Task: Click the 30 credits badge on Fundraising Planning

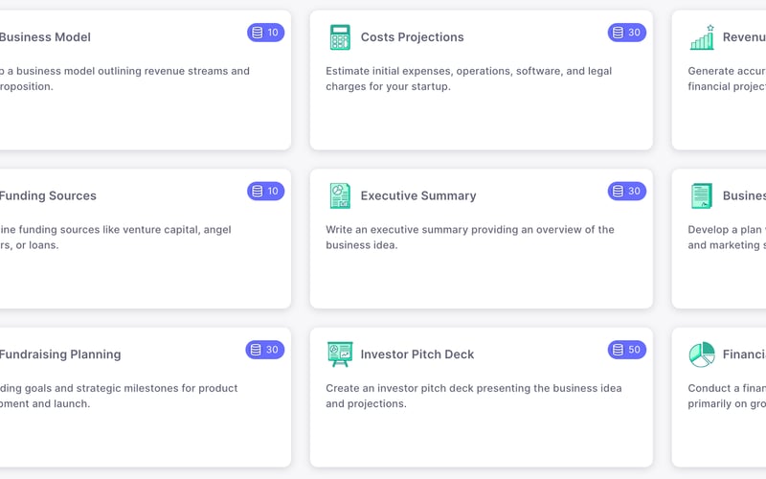Action: coord(265,350)
